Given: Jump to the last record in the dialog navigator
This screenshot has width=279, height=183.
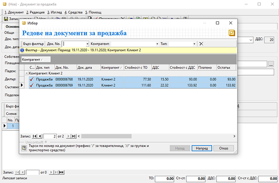Looking at the screenshot, I should (x=74, y=136).
